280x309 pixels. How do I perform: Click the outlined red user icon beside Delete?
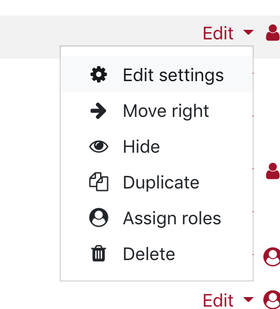tap(272, 257)
